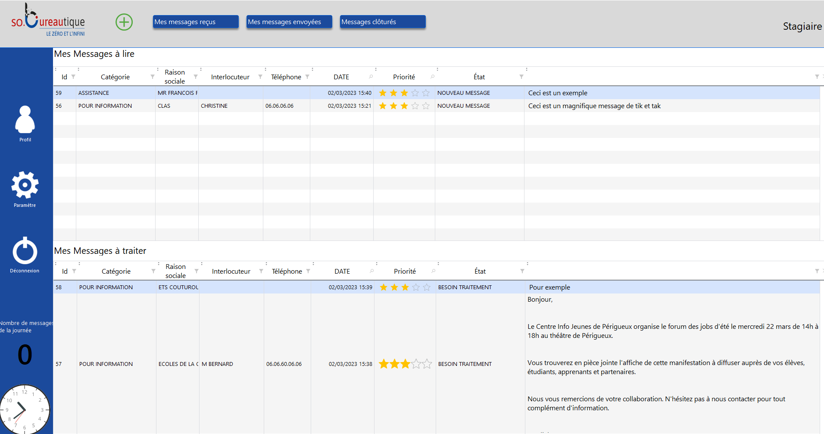The image size is (824, 434).
Task: Open Mes messages reçus view
Action: [196, 22]
